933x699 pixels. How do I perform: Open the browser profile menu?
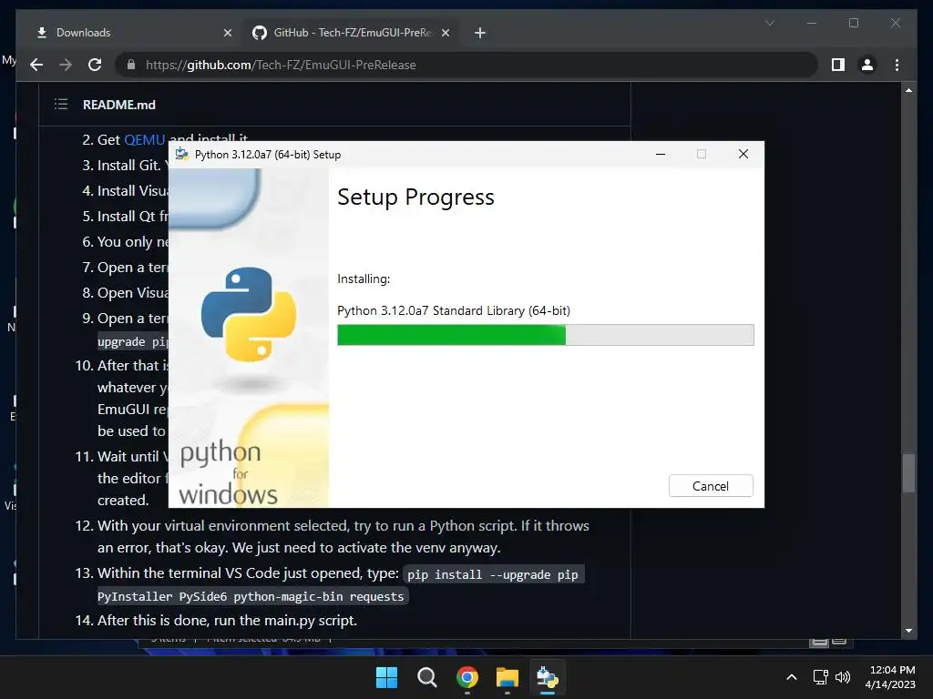pos(867,65)
